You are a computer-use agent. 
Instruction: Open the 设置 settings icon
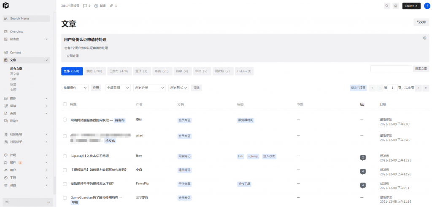coord(6,185)
